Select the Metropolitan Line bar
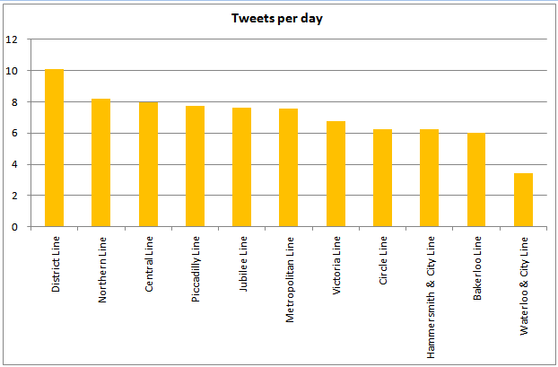558x367 pixels. pos(288,168)
